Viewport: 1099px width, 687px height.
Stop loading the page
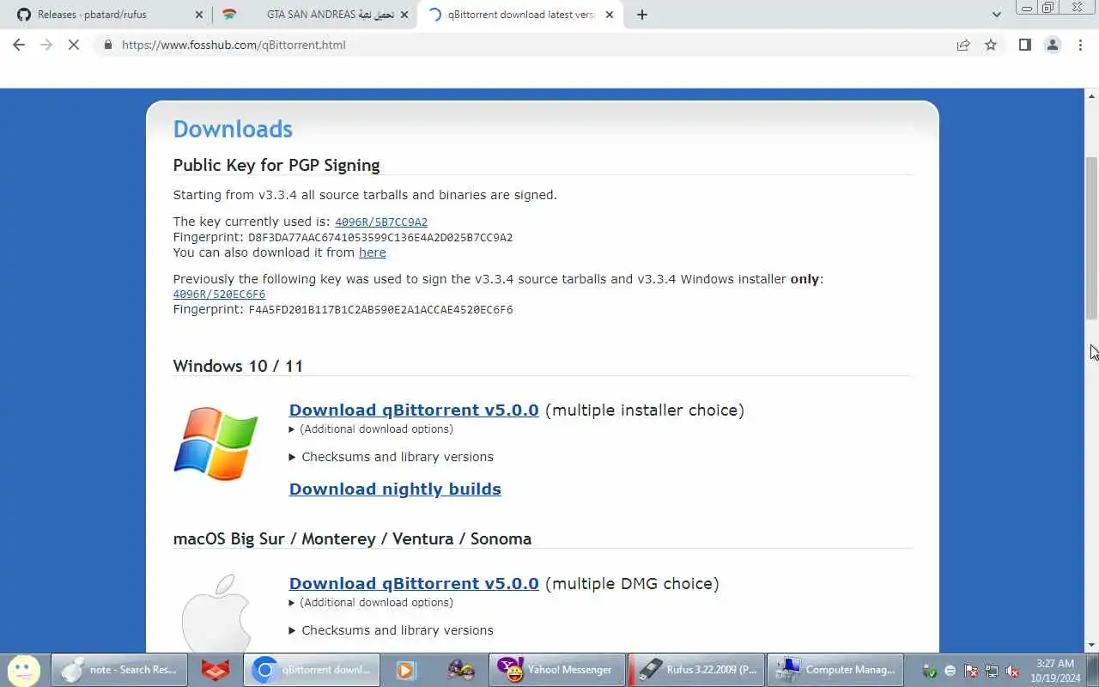[x=74, y=45]
